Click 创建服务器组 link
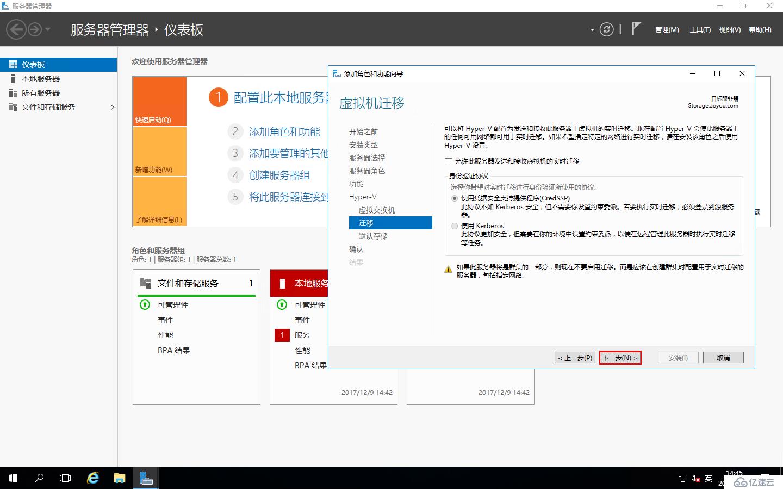 pyautogui.click(x=279, y=175)
